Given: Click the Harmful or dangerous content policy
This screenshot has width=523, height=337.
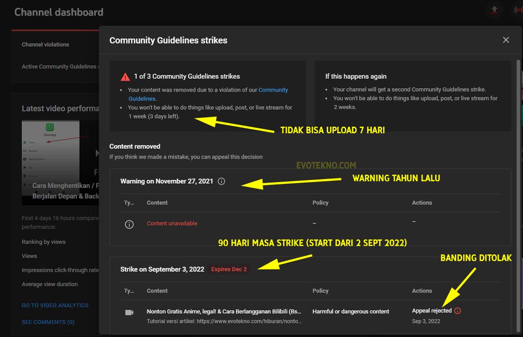Looking at the screenshot, I should [351, 312].
